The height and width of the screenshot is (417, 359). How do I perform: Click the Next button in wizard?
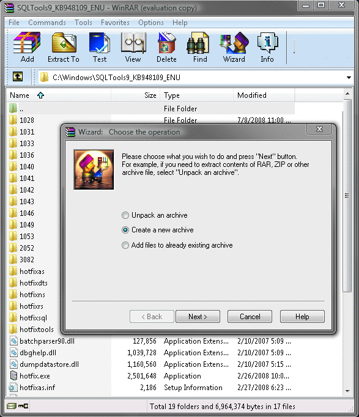198,317
